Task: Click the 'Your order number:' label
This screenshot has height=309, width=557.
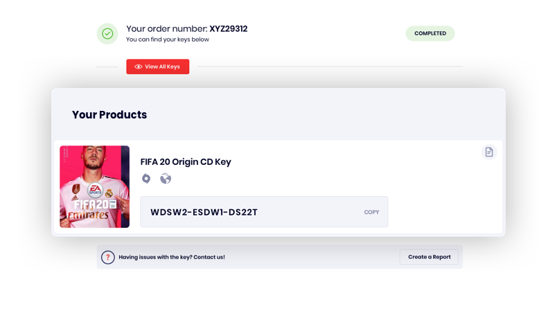Action: pyautogui.click(x=166, y=29)
